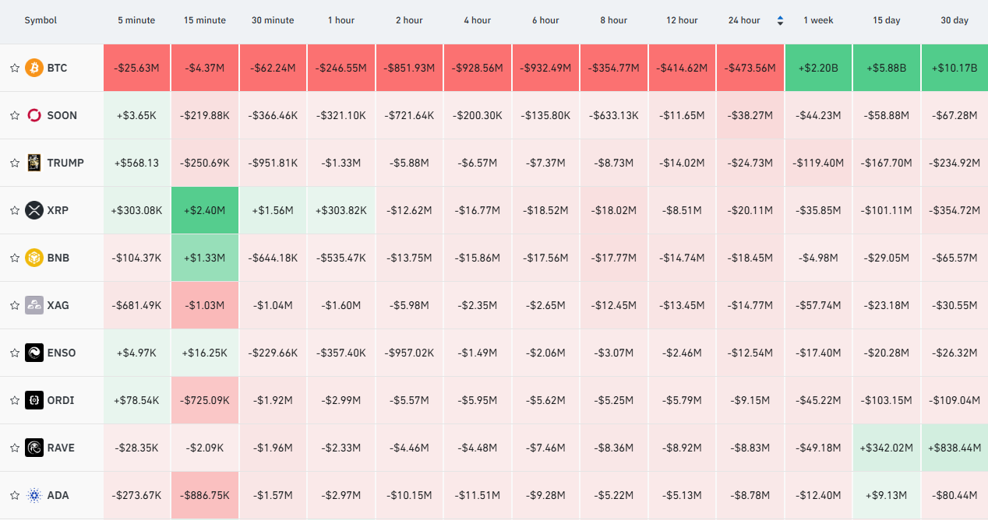Click the SOON token logo
Screen dimensions: 988x520
coord(34,115)
